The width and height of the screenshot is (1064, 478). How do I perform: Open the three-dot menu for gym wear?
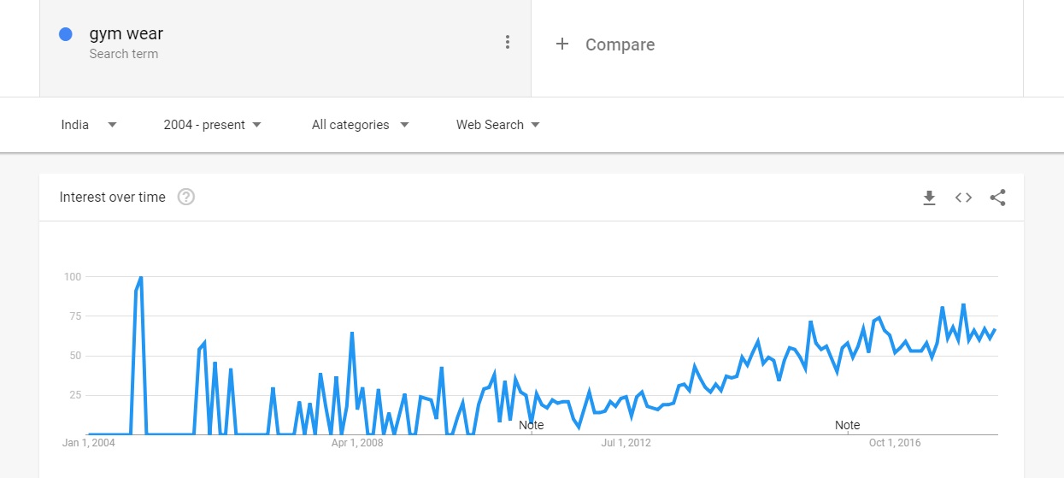(508, 42)
